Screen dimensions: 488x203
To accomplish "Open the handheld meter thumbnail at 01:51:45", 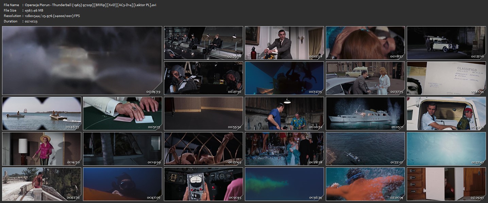I will [x=203, y=184].
